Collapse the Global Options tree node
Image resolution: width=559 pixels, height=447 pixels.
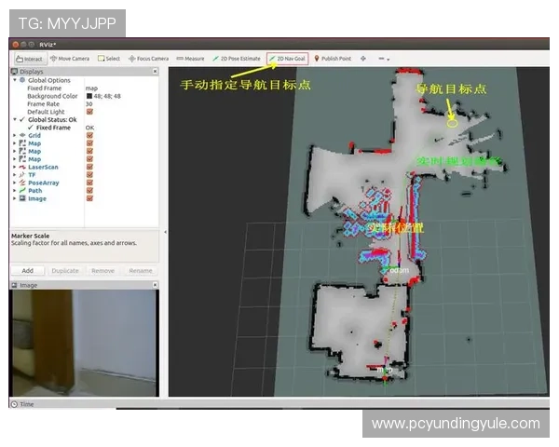(14, 80)
